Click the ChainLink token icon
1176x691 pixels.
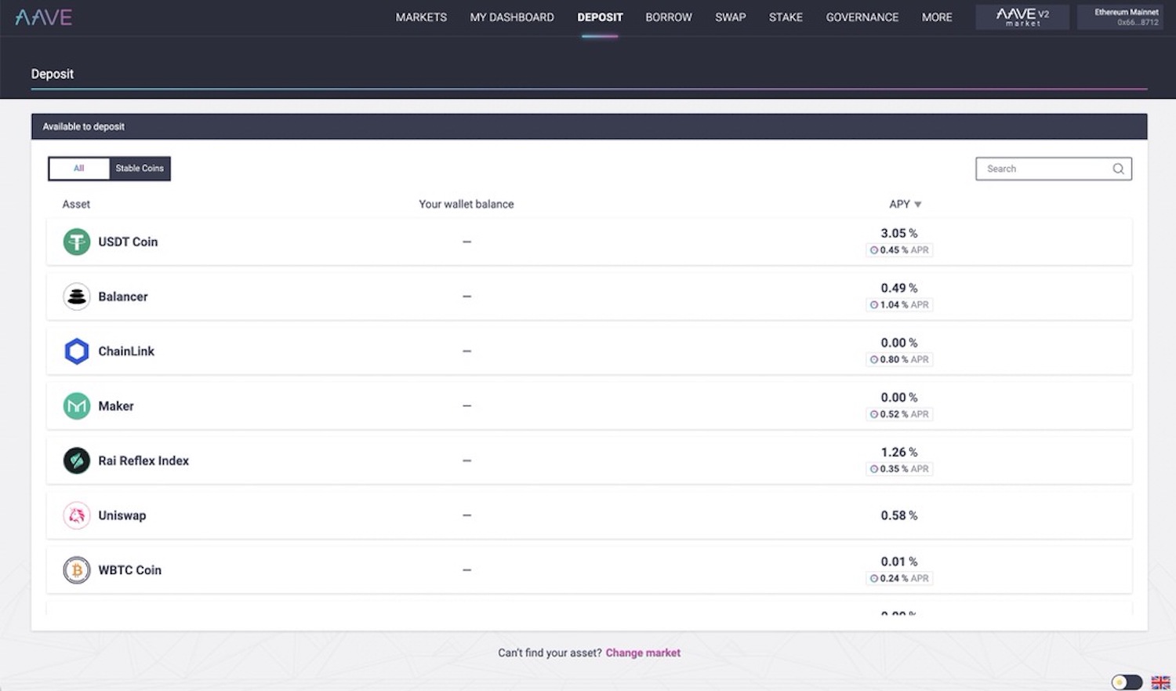point(77,351)
